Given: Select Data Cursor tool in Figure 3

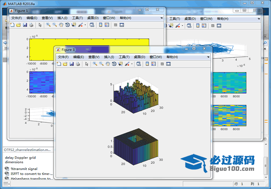Looking at the screenshot, I should (121, 64).
